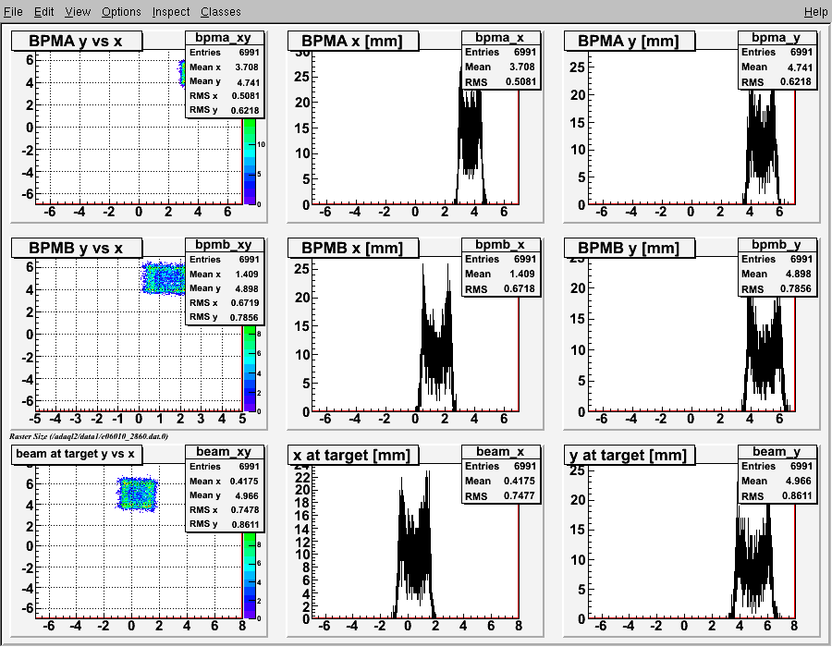This screenshot has height=647, width=832.
Task: Click the BPMB y vs x scatter cluster
Action: [x=164, y=278]
